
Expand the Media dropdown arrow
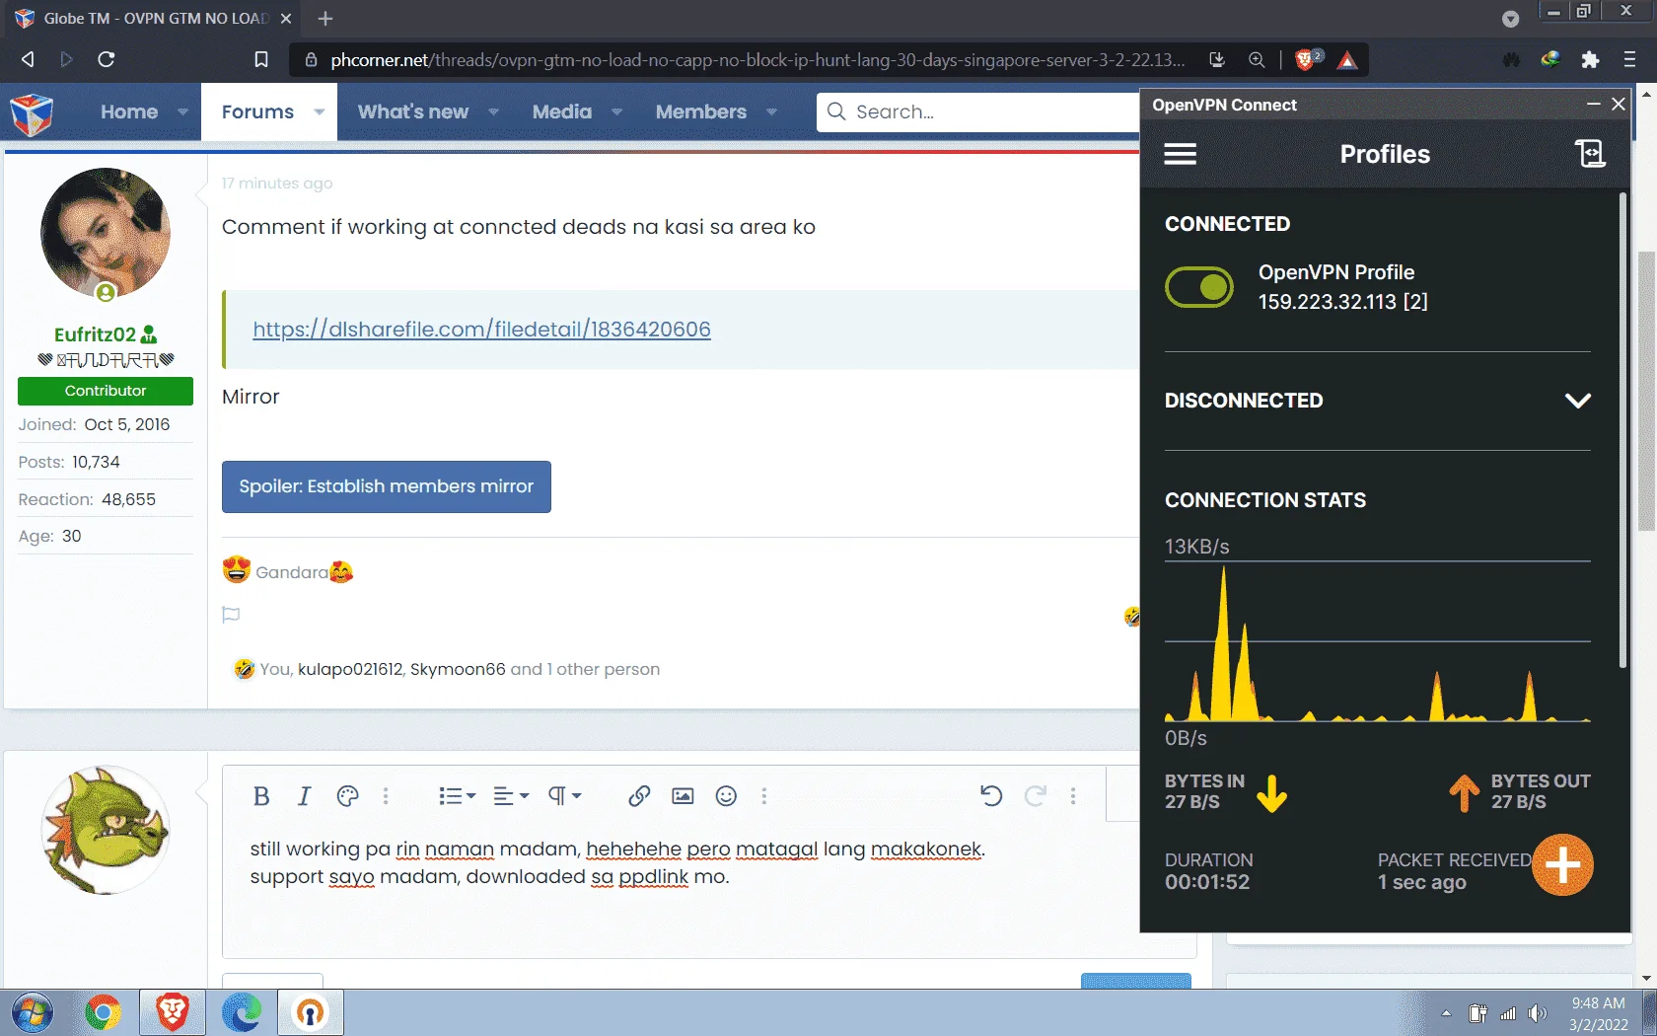[x=616, y=111]
